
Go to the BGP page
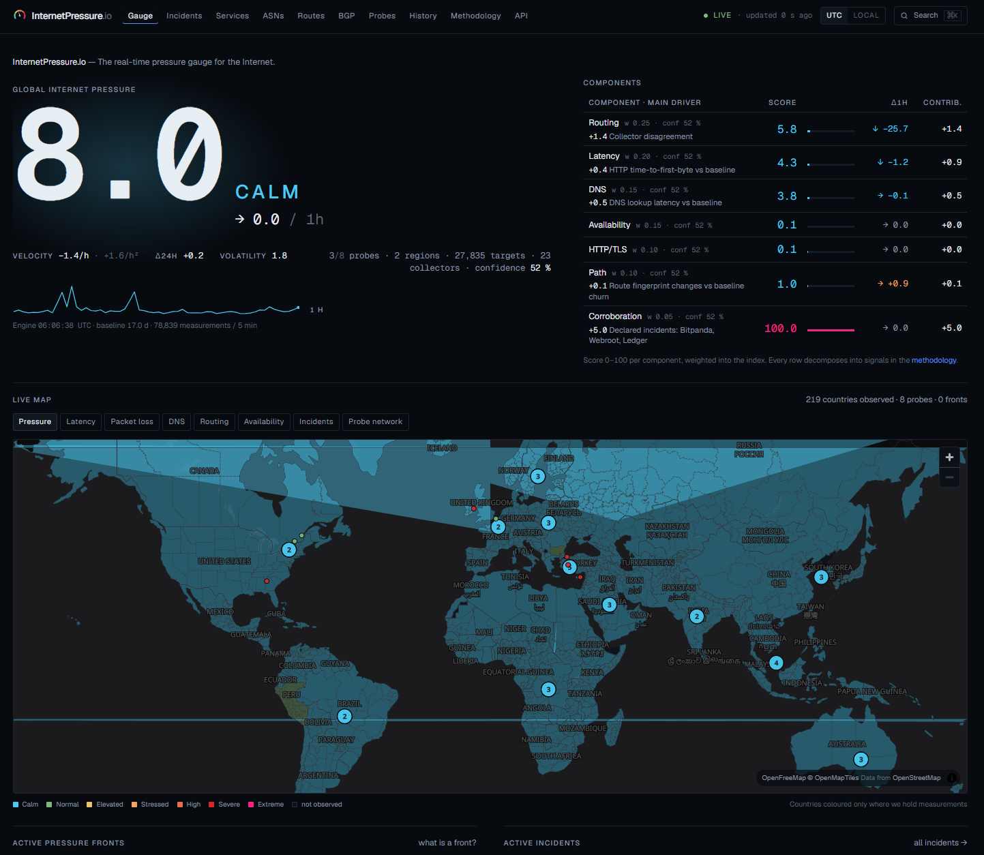pos(346,16)
